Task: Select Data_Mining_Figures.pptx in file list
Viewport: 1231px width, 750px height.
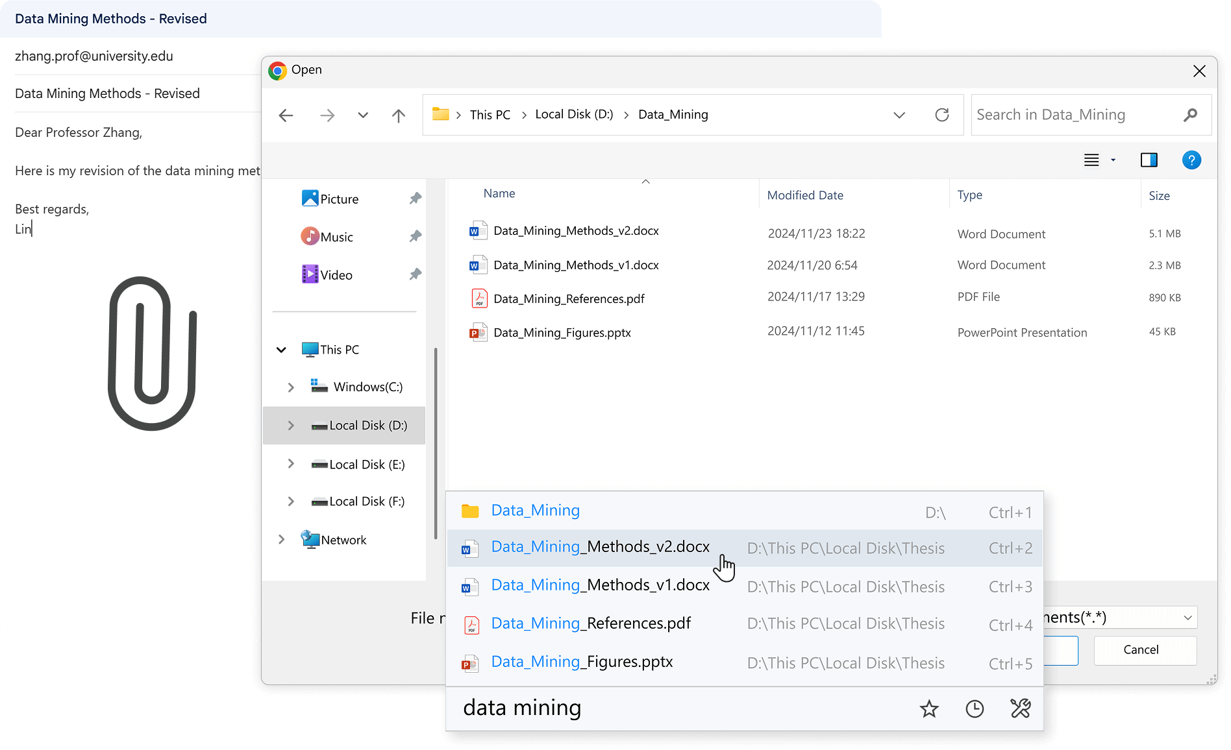Action: (825, 332)
